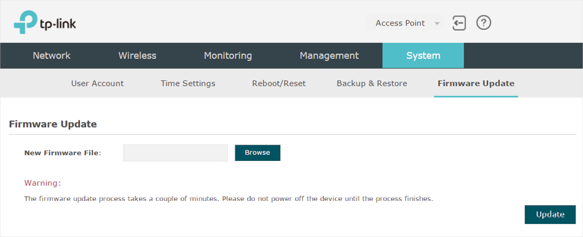Navigate to the Reboot/Reset subtab
The height and width of the screenshot is (237, 583).
point(279,84)
